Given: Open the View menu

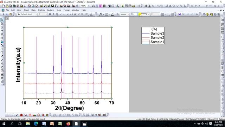Looking at the screenshot, I should point(19,10).
